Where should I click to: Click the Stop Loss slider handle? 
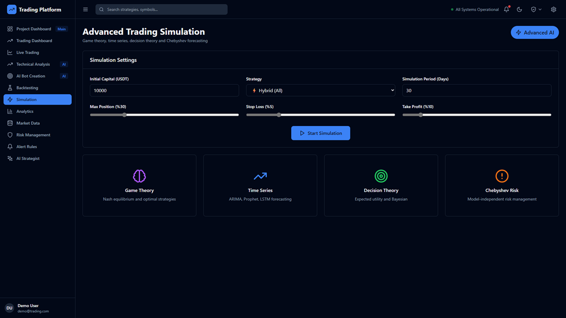279,115
